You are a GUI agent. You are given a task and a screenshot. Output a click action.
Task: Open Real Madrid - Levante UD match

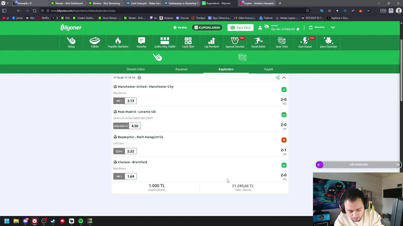[137, 112]
